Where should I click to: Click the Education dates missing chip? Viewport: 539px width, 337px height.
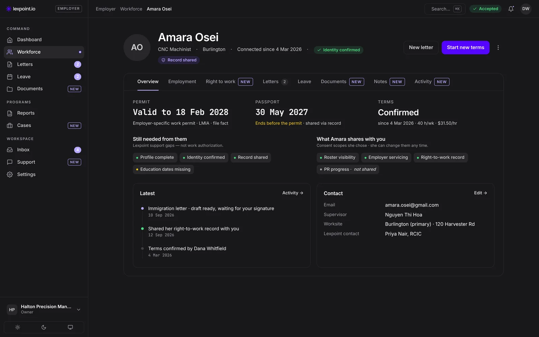pyautogui.click(x=163, y=170)
